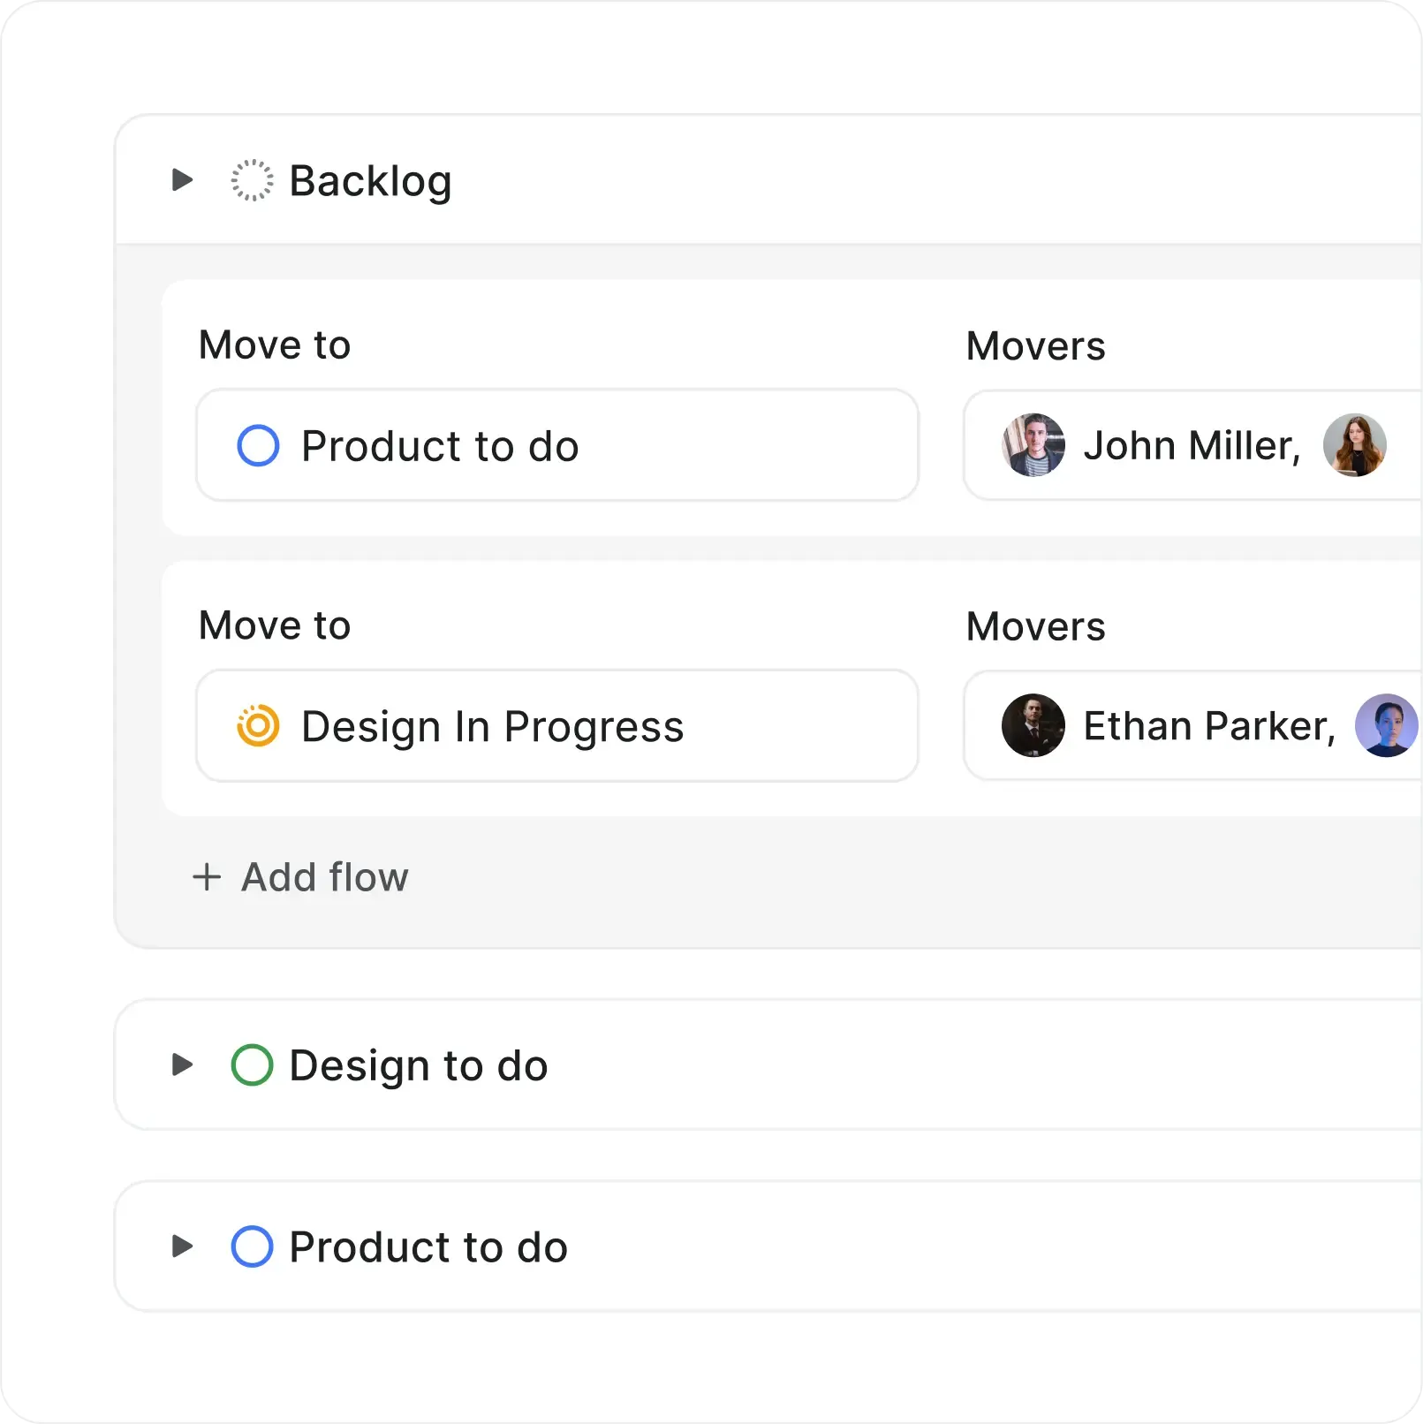1423x1424 pixels.
Task: Select the Design to do row label
Action: [x=418, y=1065]
